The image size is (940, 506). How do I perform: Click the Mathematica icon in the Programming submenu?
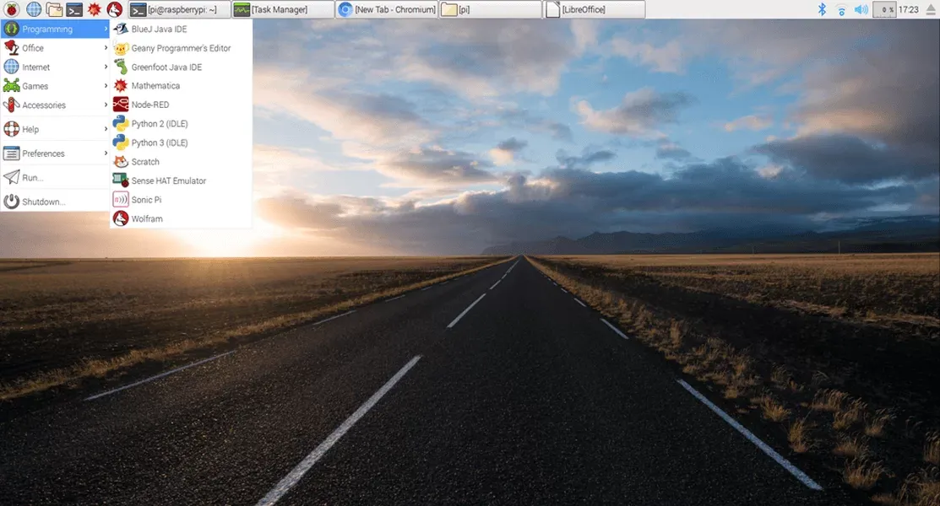click(x=121, y=86)
